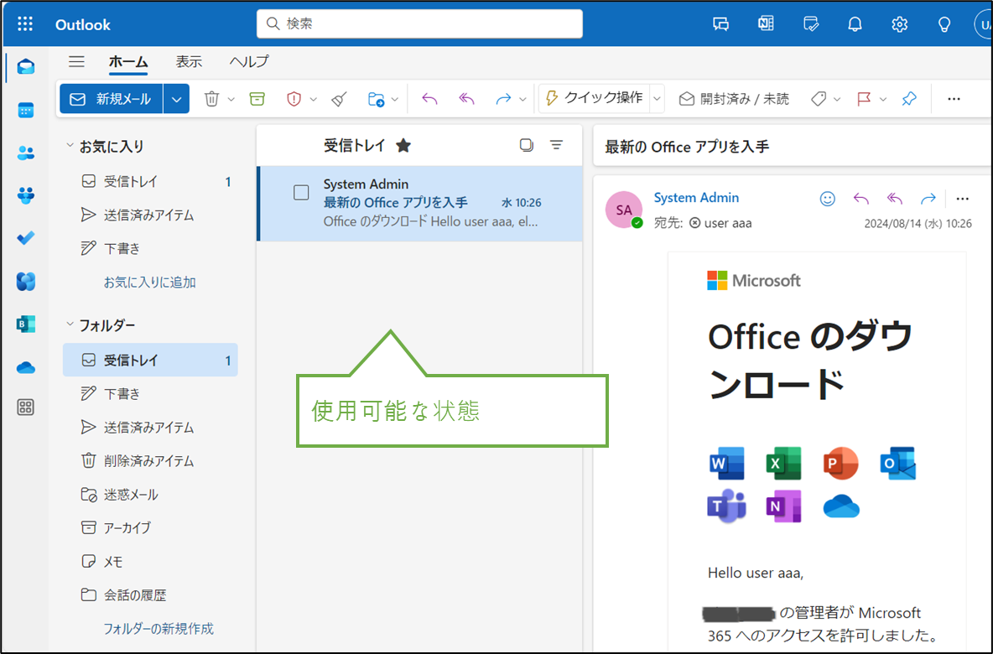Open new mail dropdown arrow

tap(177, 100)
